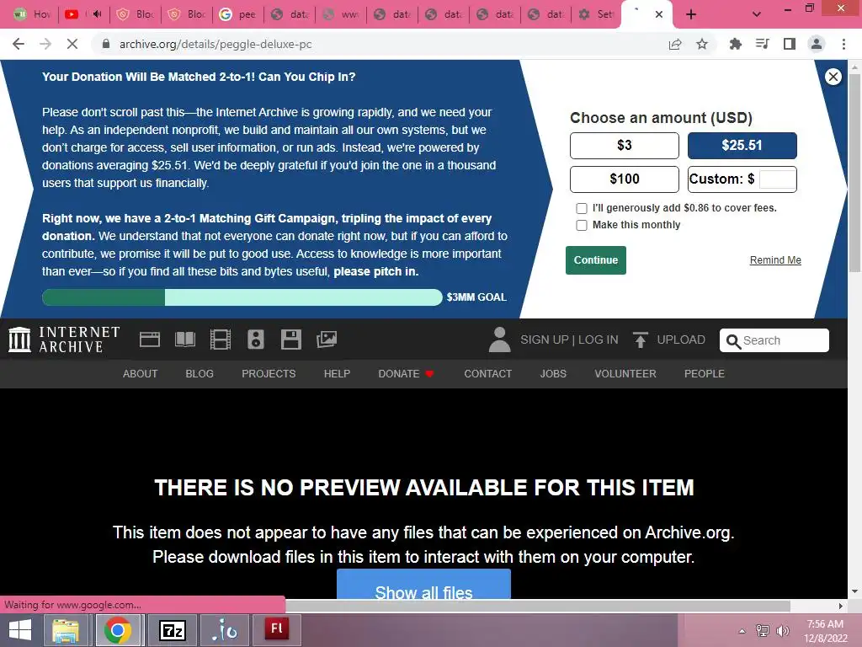This screenshot has height=647, width=862.
Task: Open the VOLUNTEER menu item
Action: 625,373
